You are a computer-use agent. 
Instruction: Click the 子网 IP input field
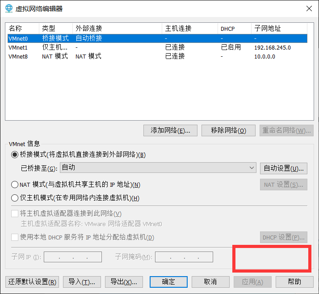pos(73,257)
